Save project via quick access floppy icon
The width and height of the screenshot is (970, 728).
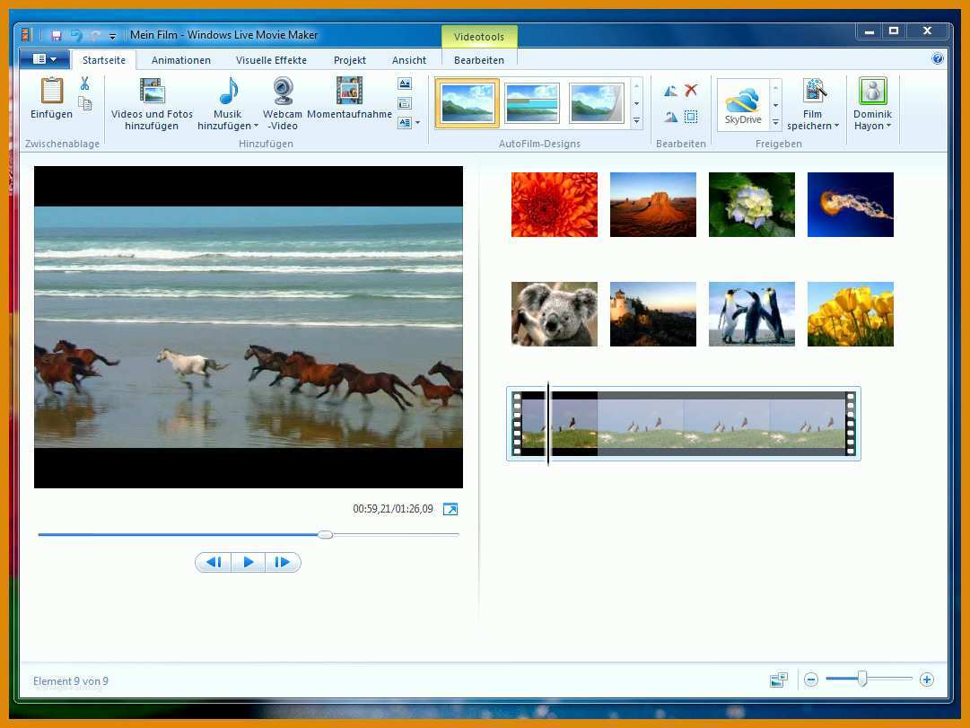point(57,36)
